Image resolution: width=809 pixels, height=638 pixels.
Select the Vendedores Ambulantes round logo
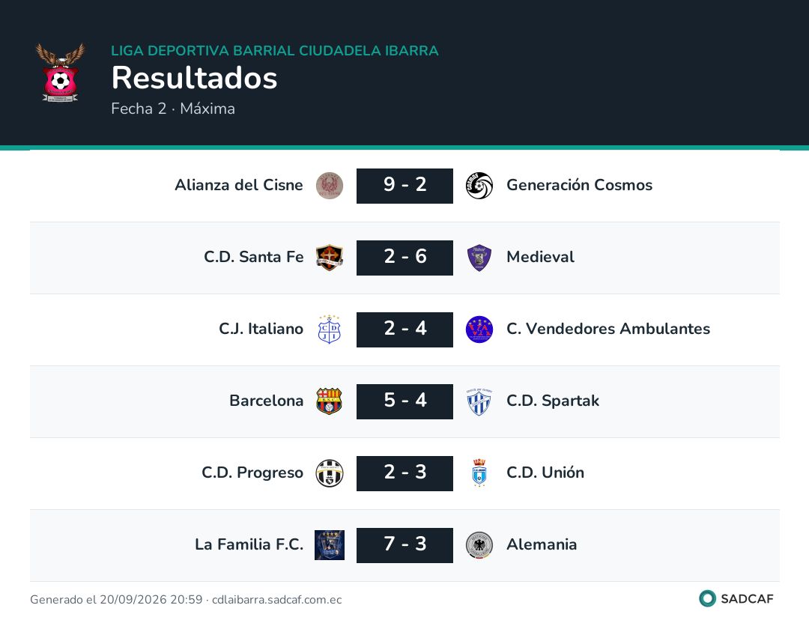click(479, 329)
